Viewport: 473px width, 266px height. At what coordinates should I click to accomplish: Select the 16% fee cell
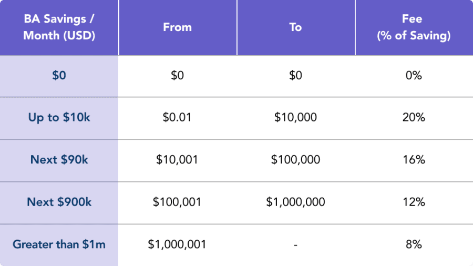pos(414,159)
